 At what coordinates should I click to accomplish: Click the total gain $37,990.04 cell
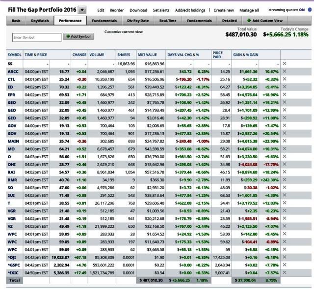245,280
